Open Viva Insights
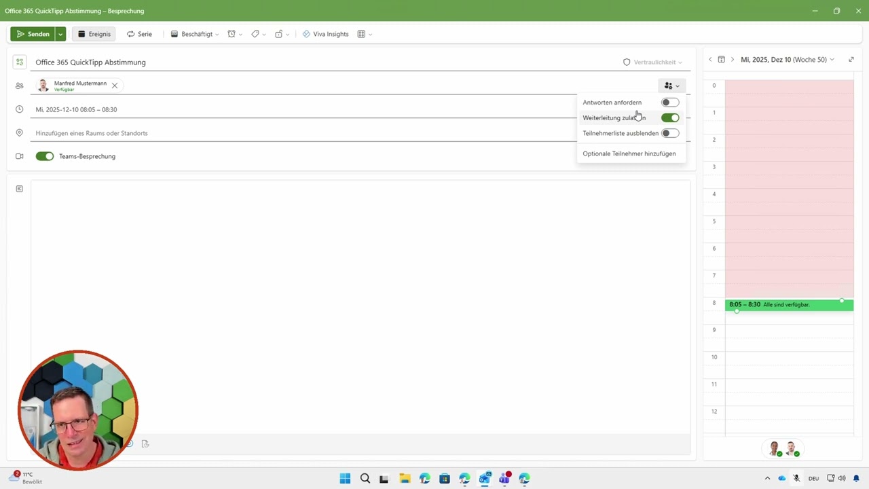Viewport: 869px width, 489px height. (326, 34)
